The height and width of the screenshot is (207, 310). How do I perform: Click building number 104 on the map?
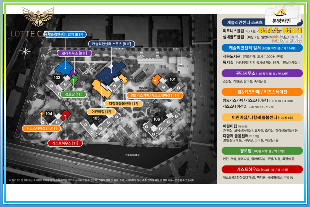pyautogui.click(x=49, y=113)
